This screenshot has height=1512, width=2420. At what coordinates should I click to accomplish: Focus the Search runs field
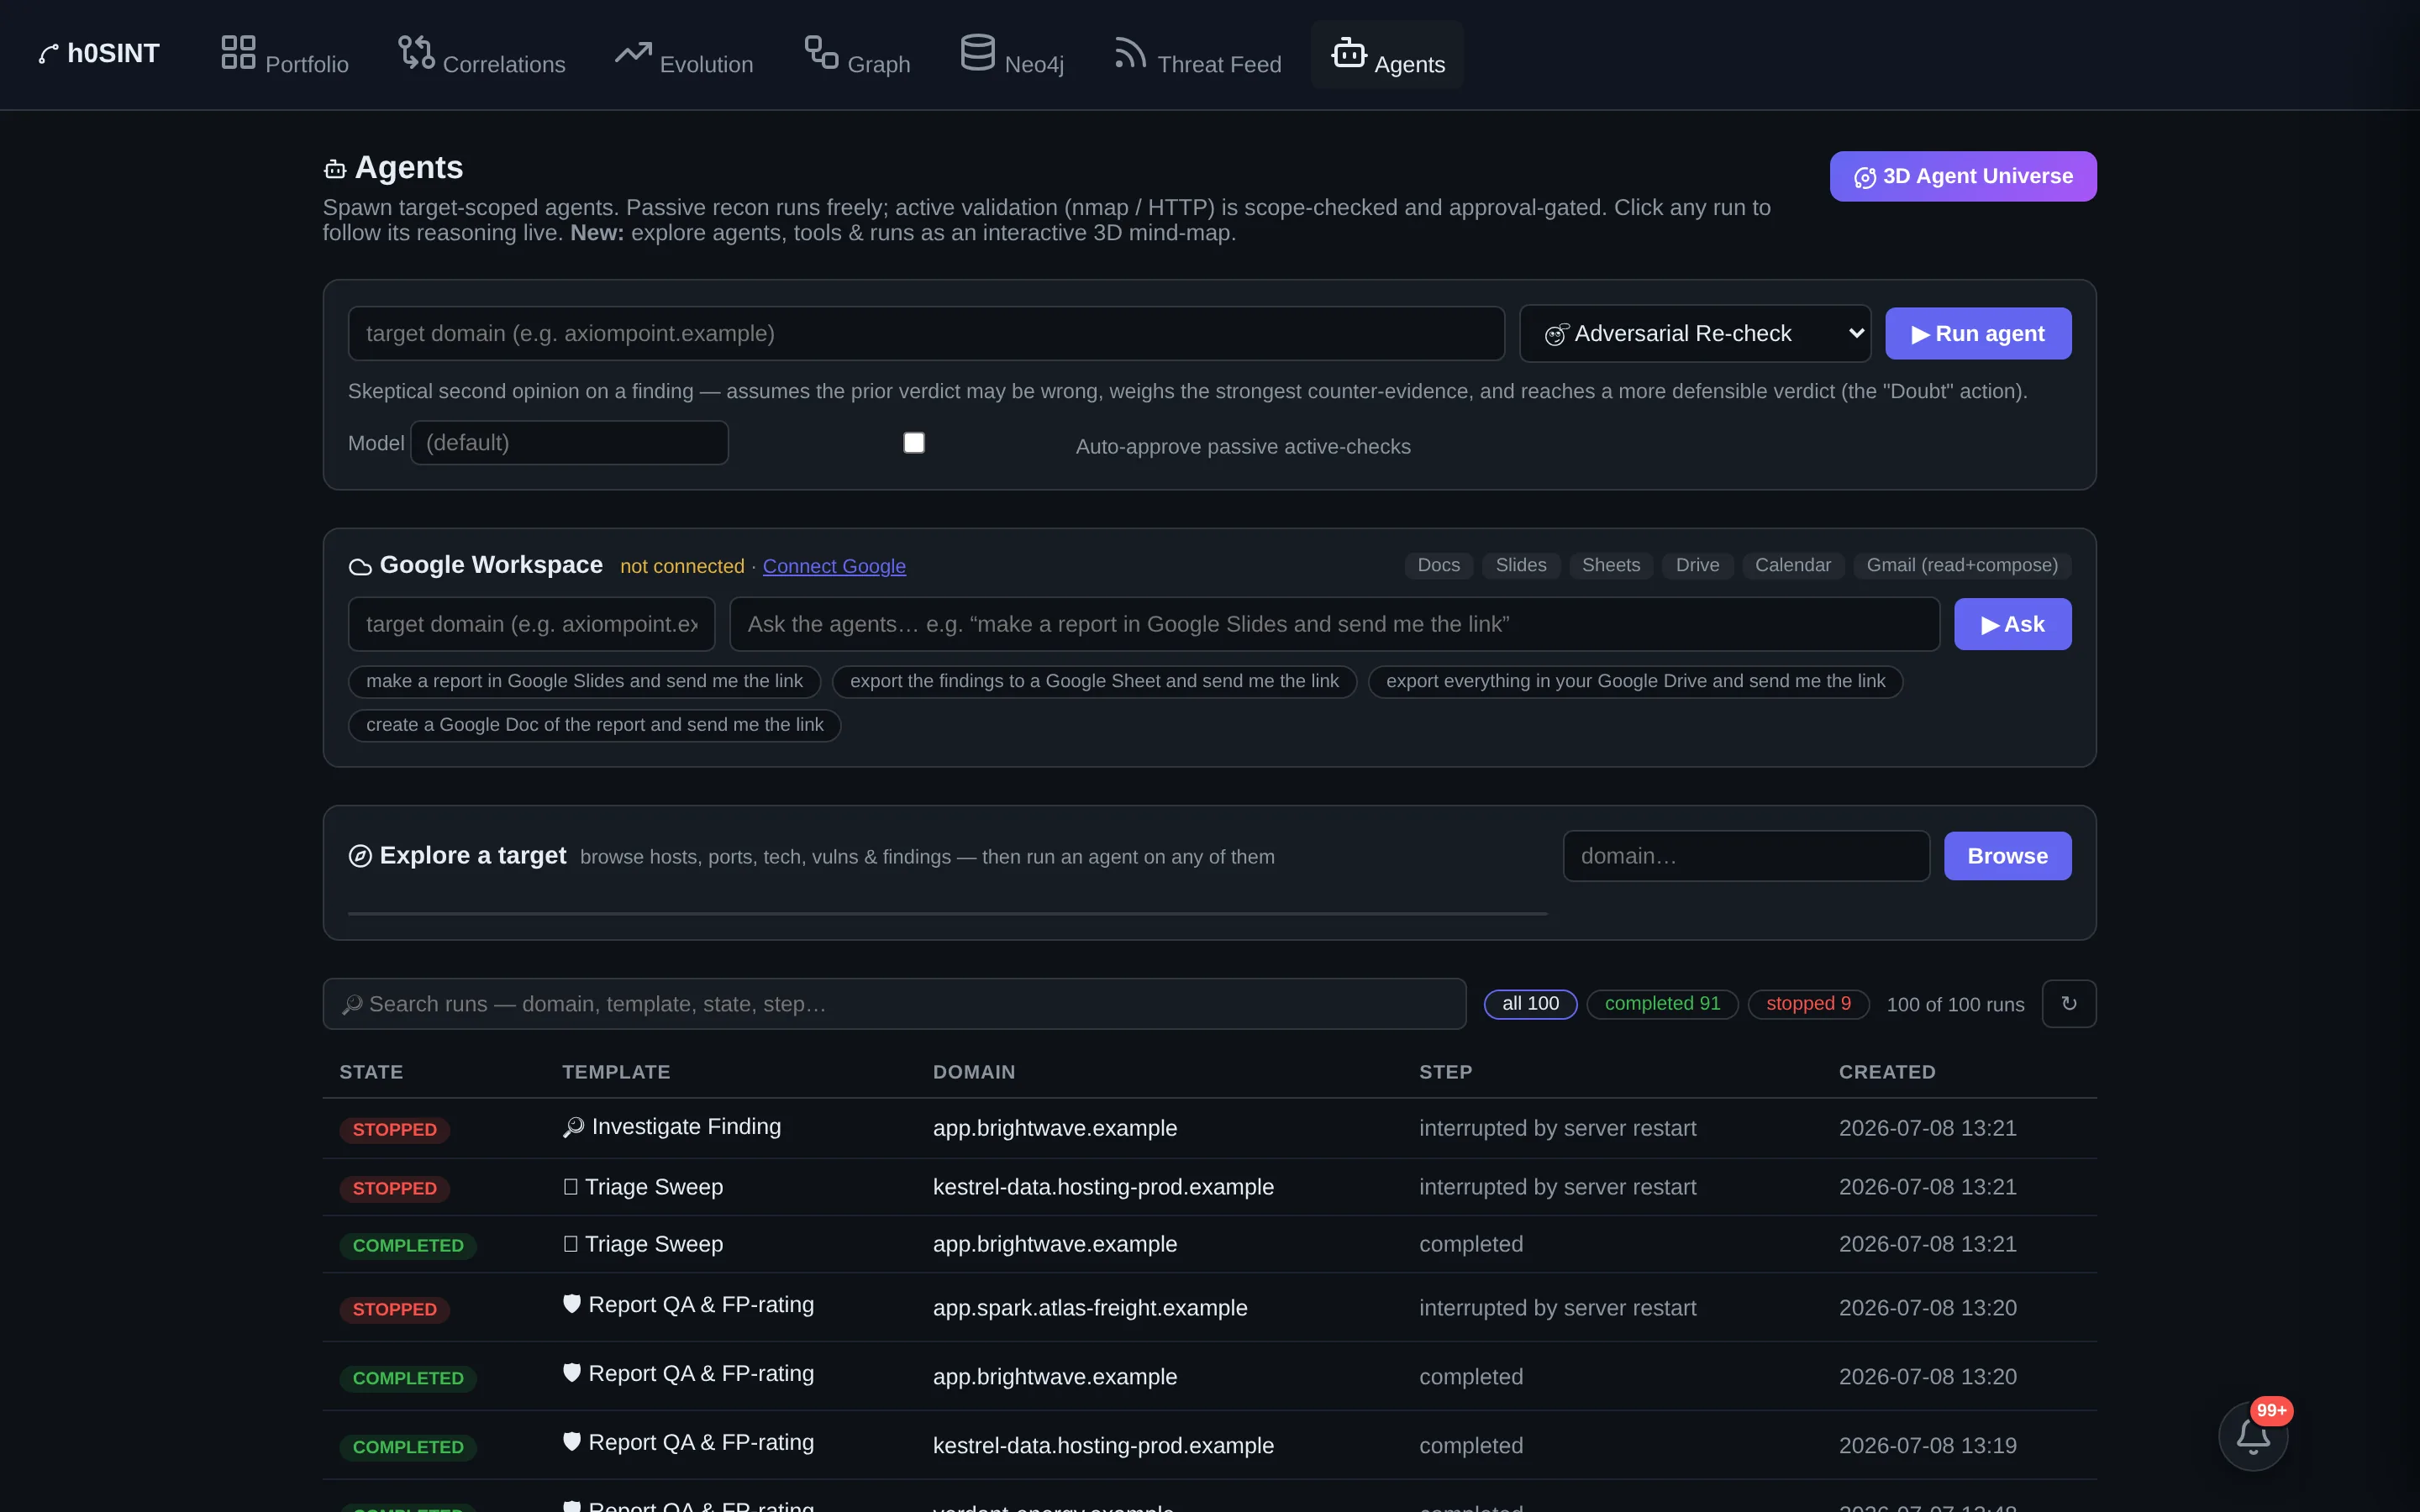895,1004
